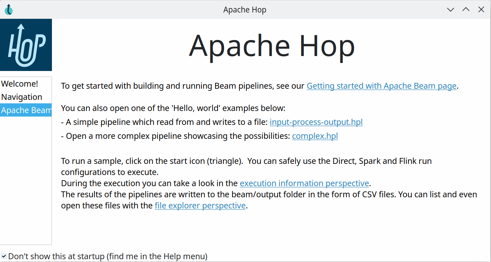Minimize window using the down chevron
The width and height of the screenshot is (491, 262).
[x=451, y=9]
